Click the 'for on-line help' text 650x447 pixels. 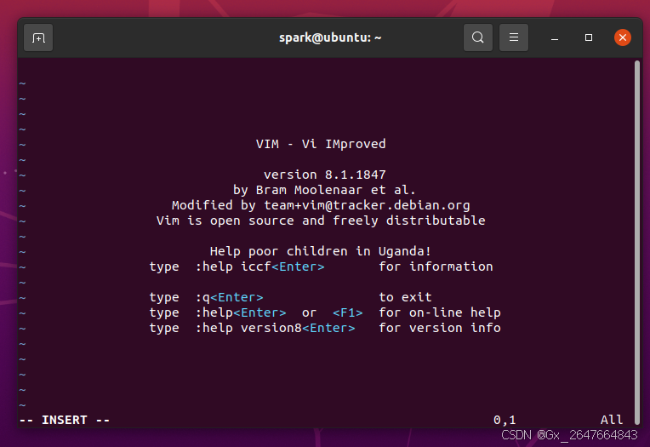tap(440, 313)
